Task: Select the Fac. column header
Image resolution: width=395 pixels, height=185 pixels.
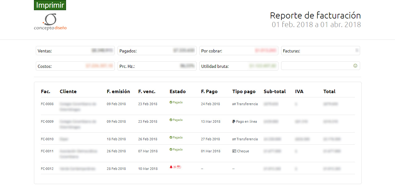Action: pyautogui.click(x=46, y=92)
